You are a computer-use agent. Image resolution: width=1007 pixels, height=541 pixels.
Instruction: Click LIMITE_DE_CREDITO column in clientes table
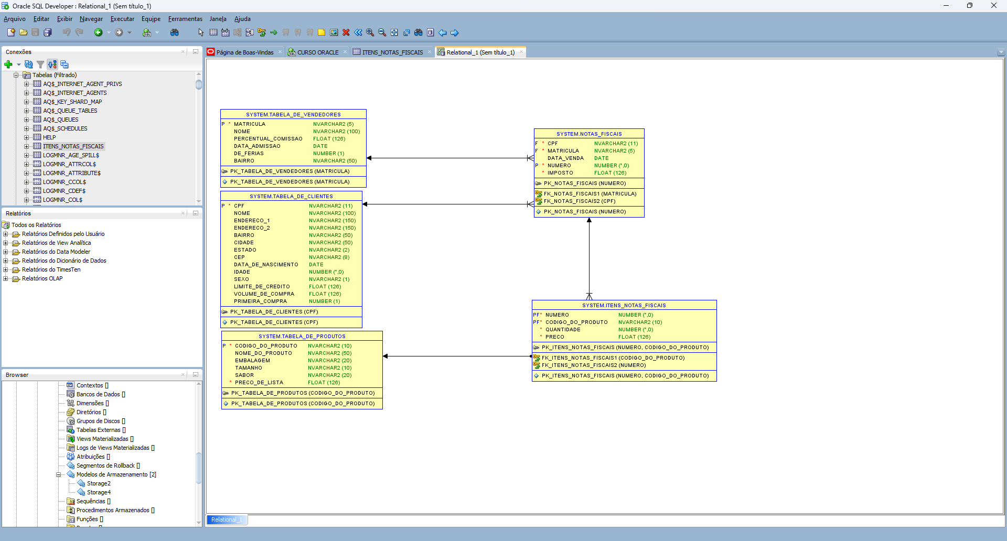click(x=262, y=287)
